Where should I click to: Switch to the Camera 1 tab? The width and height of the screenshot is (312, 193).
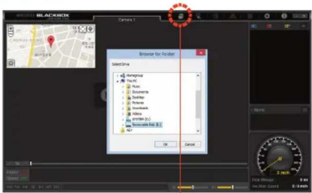coord(127,20)
